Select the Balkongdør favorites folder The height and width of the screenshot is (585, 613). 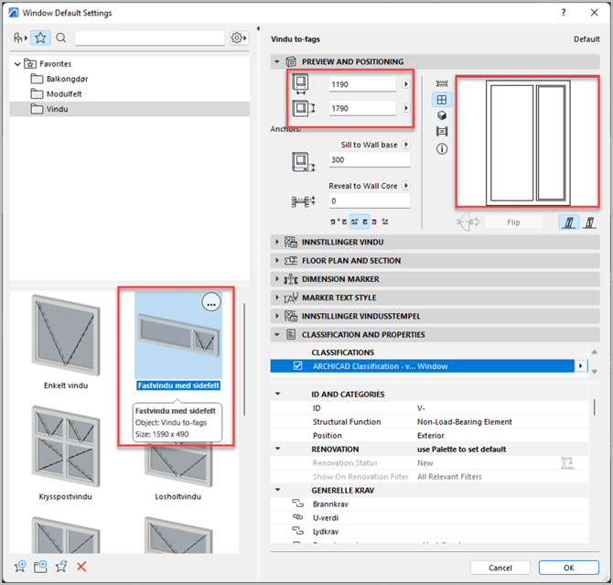pyautogui.click(x=67, y=79)
